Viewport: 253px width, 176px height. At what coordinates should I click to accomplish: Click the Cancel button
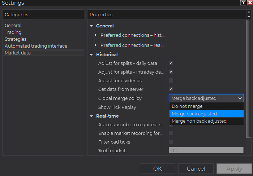click(196, 168)
